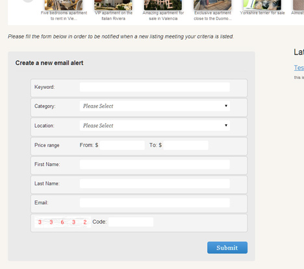
Task: Open Exclusive apartment close to Duomo thumbnail
Action: point(212,5)
